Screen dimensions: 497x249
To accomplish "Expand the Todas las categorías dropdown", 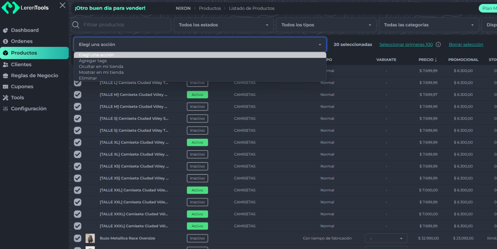I will click(429, 25).
